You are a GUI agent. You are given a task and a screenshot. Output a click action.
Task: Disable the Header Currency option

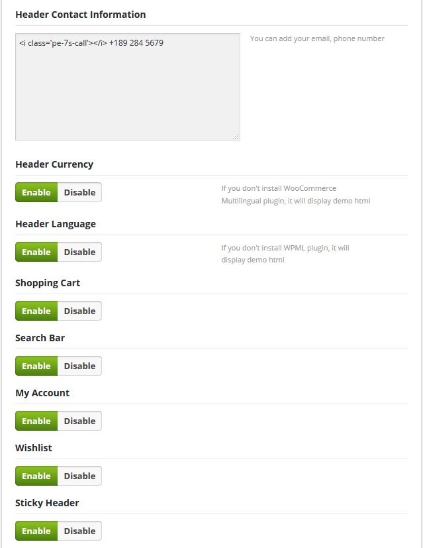(79, 192)
